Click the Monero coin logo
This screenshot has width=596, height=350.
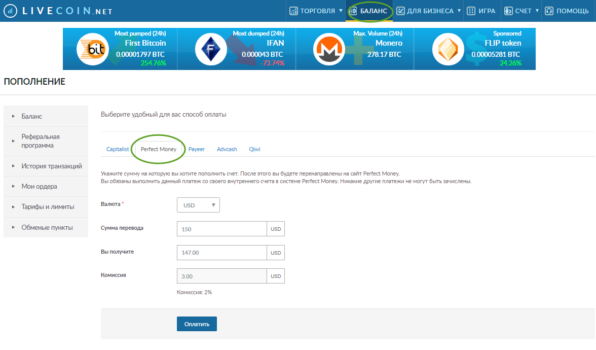329,49
